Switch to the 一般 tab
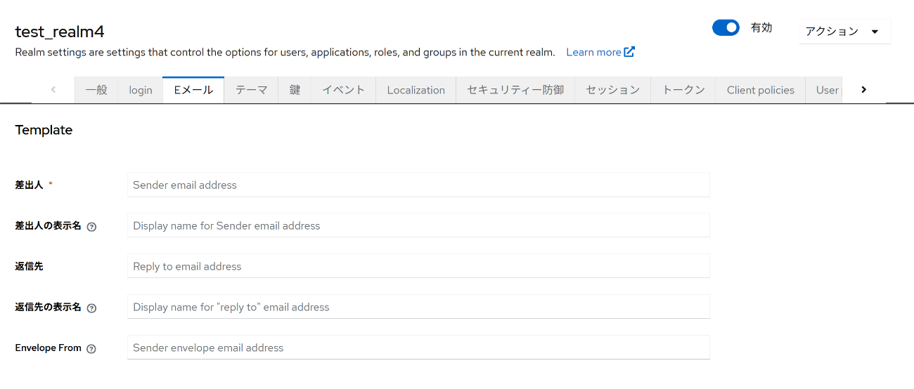Image resolution: width=914 pixels, height=389 pixels. [96, 90]
